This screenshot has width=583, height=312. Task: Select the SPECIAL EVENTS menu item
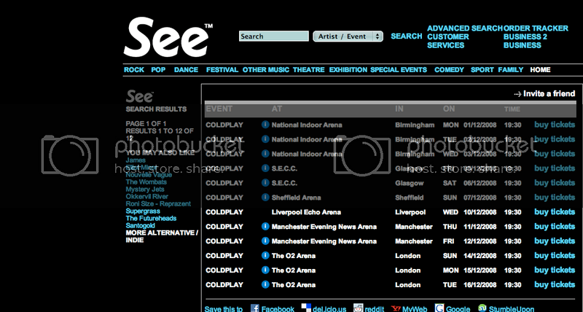399,69
